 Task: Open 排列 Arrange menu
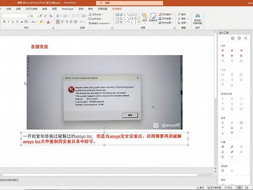[x=145, y=18]
